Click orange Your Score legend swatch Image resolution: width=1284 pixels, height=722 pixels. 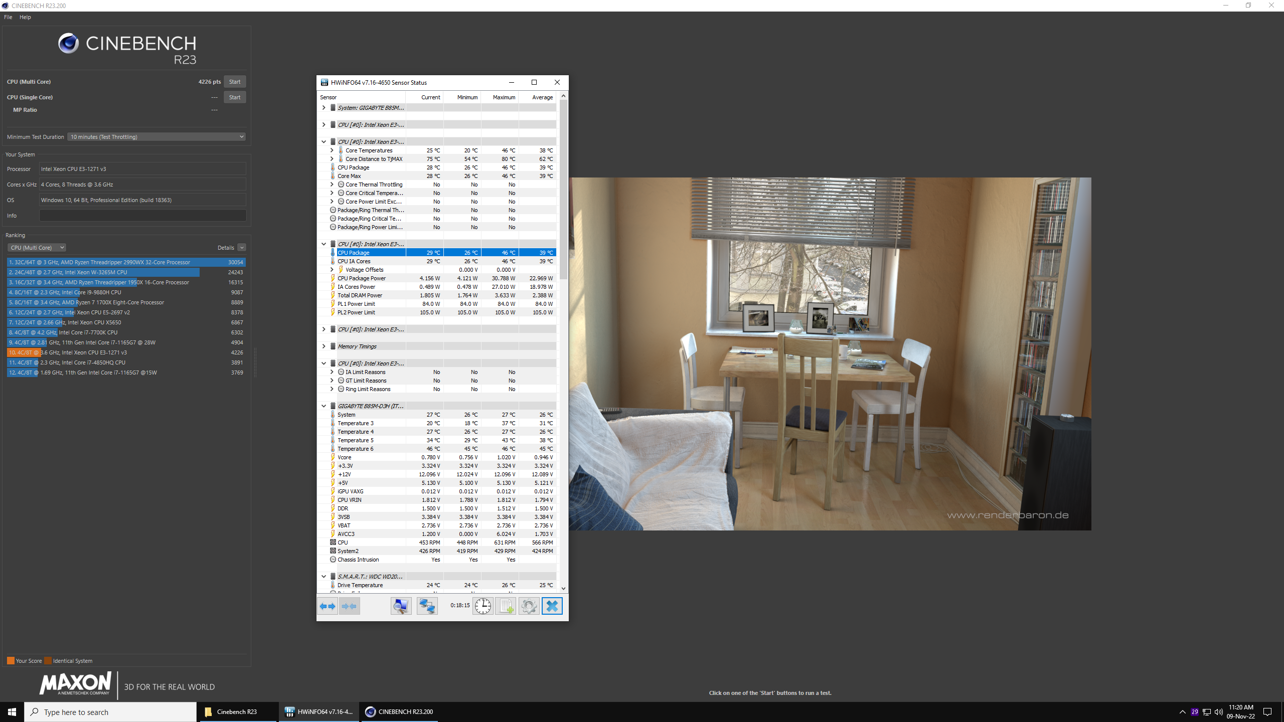coord(11,661)
